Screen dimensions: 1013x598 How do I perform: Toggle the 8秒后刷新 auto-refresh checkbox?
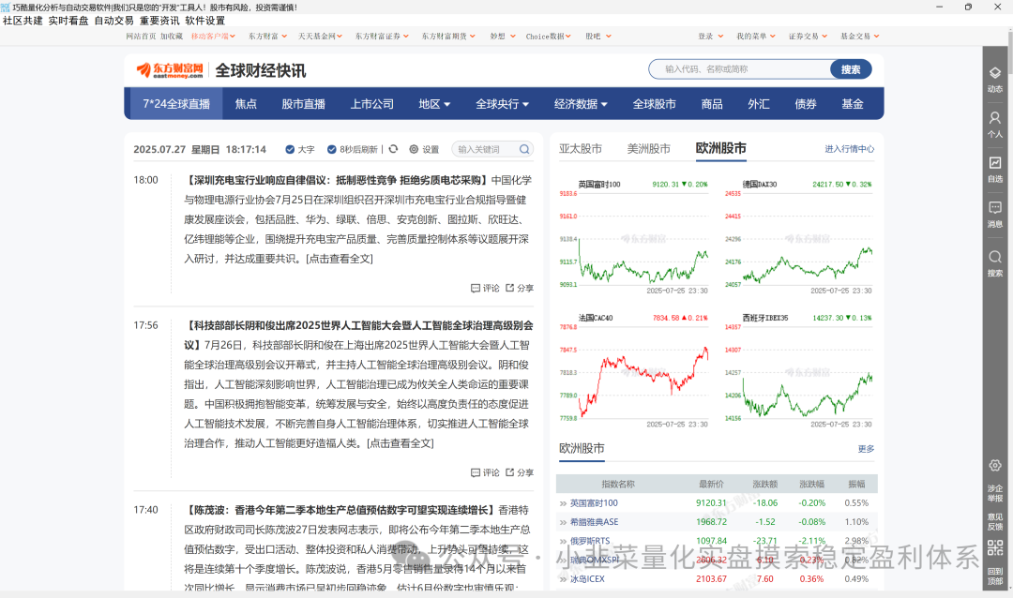(x=331, y=149)
